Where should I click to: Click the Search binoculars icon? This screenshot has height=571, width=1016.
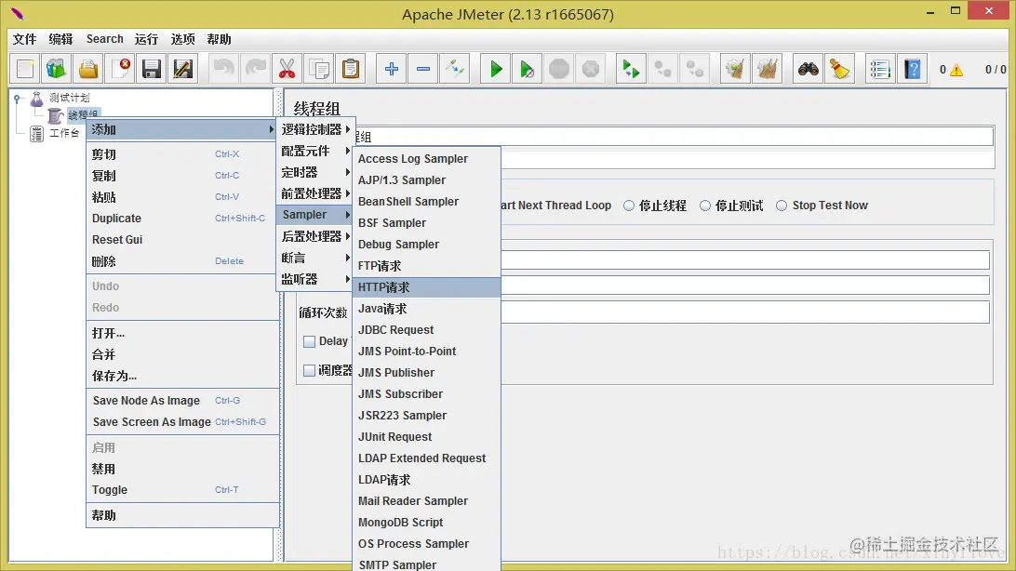[x=808, y=69]
